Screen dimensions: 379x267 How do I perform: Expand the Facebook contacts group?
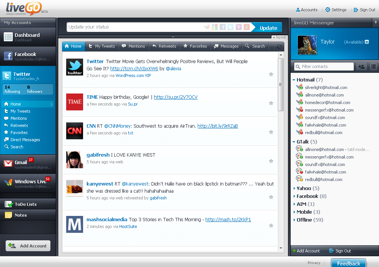[x=294, y=196]
